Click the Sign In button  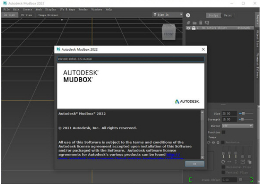coord(168,15)
